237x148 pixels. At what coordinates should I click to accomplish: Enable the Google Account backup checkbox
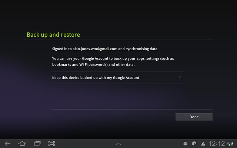(181, 78)
